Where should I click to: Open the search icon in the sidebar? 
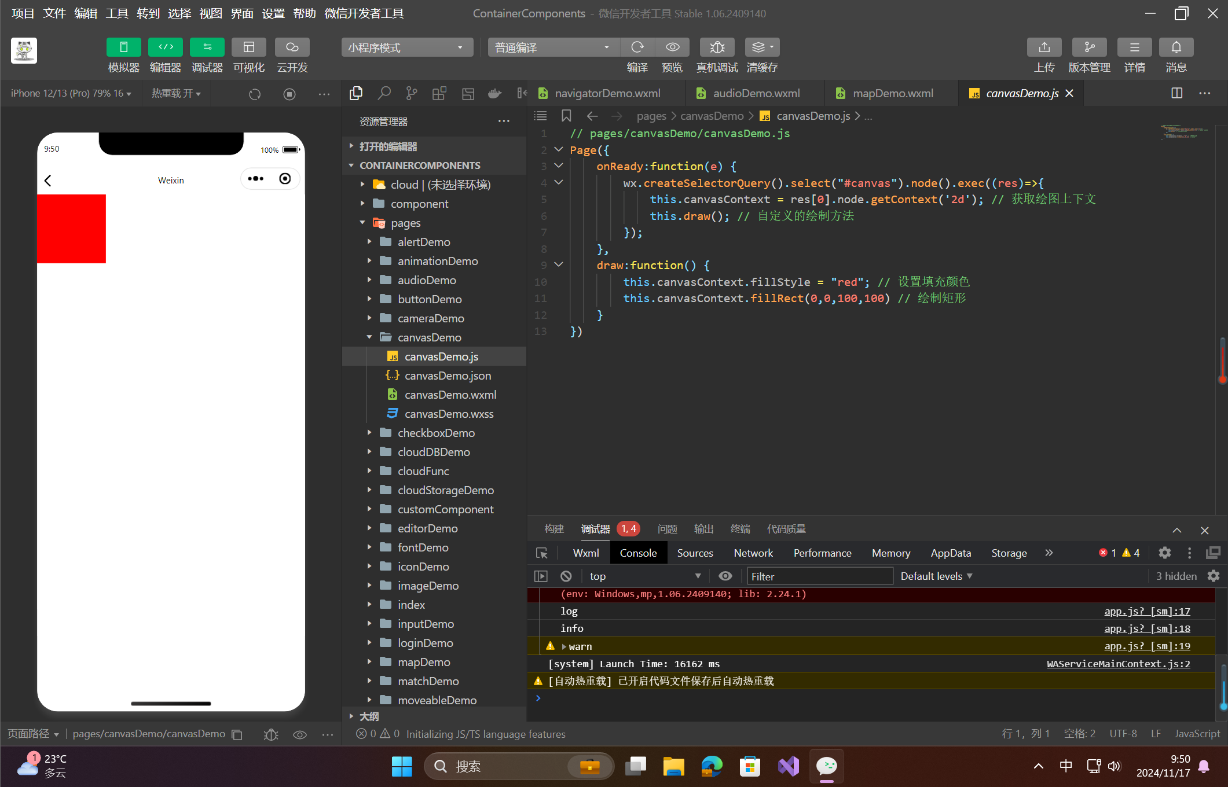click(384, 93)
